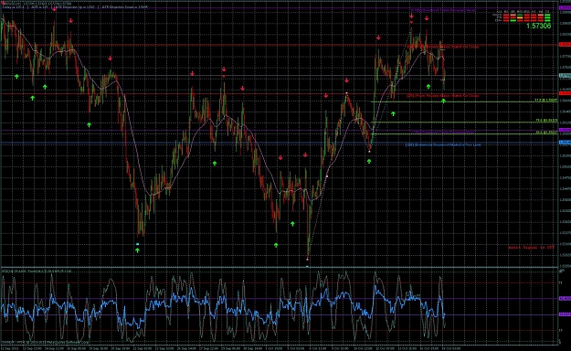Click the topmost green Fibonacci level label
This screenshot has width=571, height=351.
(545, 100)
